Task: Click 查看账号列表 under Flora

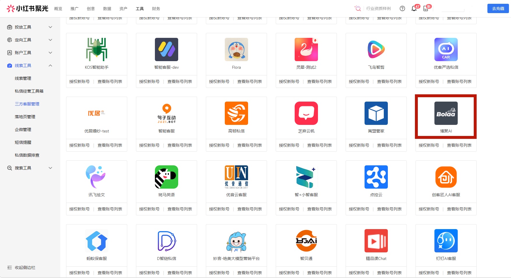Action: 250,82
